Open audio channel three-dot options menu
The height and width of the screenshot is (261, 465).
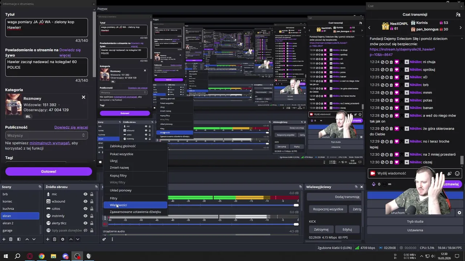click(105, 218)
